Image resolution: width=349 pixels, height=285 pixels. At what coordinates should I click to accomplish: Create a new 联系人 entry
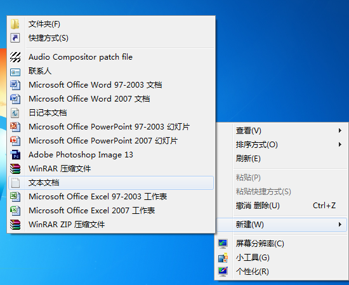(111, 71)
